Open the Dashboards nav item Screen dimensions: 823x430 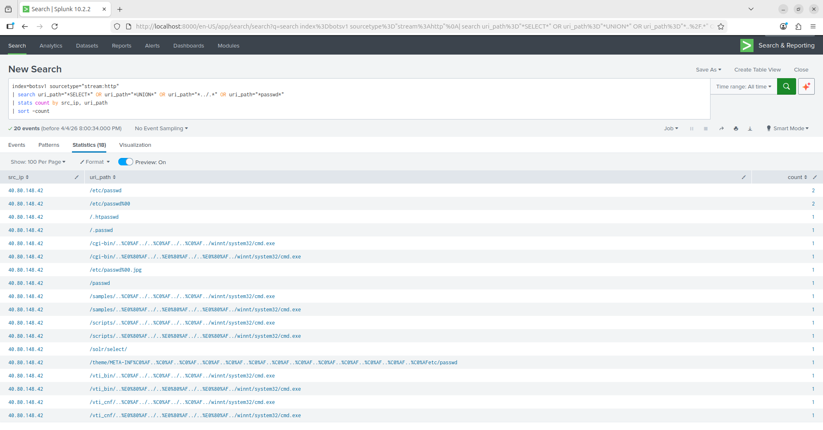189,45
